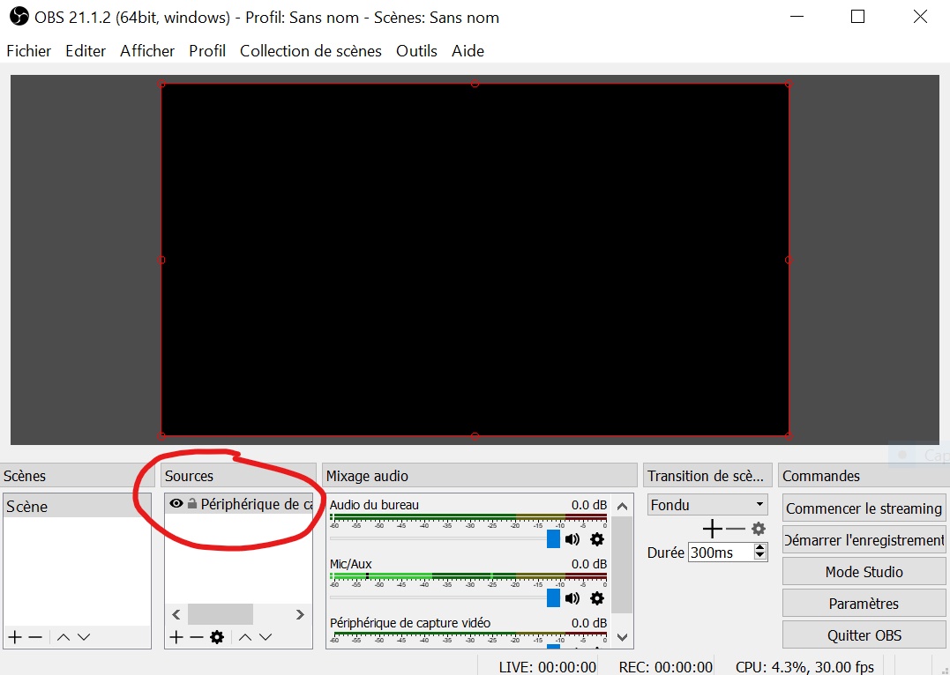950x675 pixels.
Task: Open Mic/Aux settings gear
Action: coord(597,598)
